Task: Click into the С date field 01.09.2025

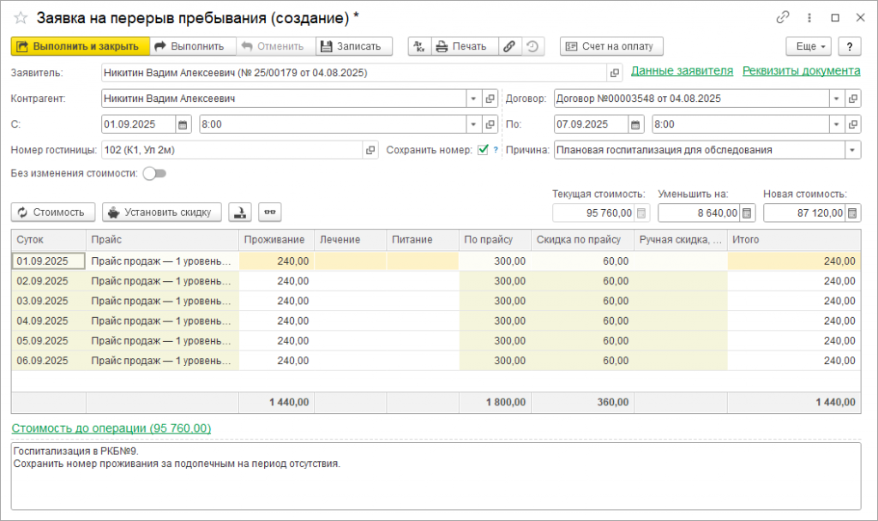Action: coord(138,124)
